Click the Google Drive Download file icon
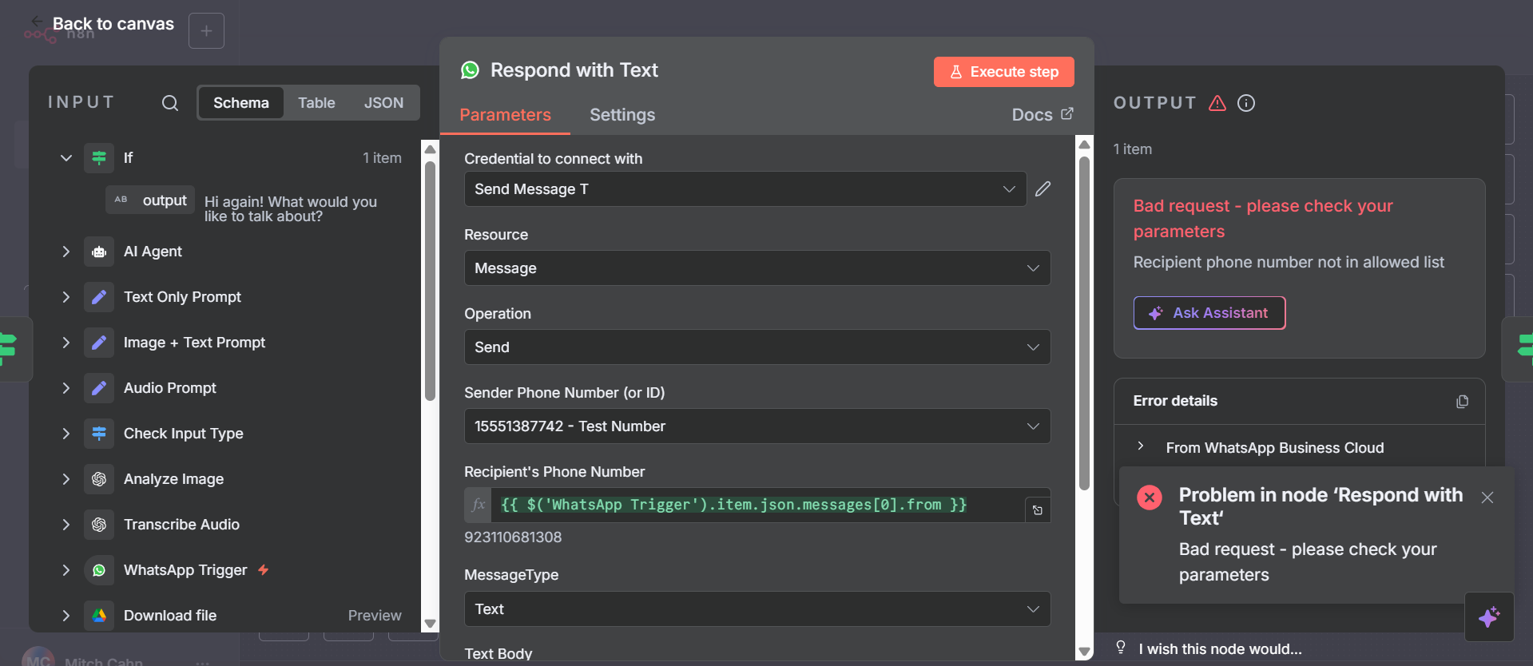 click(99, 616)
